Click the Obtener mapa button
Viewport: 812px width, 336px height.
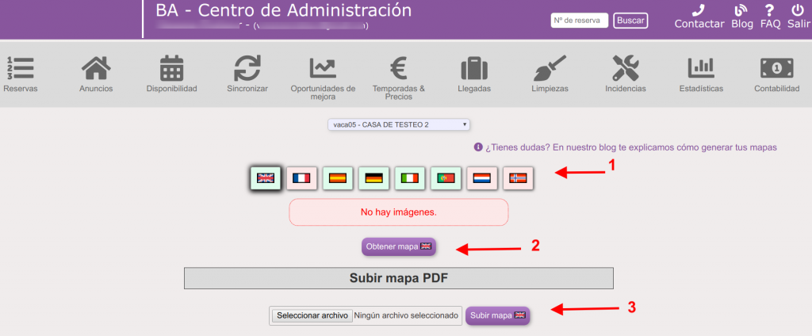[x=399, y=246]
